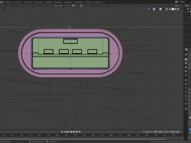The height and width of the screenshot is (143, 191).
Task: Select solid viewport shading
Action: [173, 9]
